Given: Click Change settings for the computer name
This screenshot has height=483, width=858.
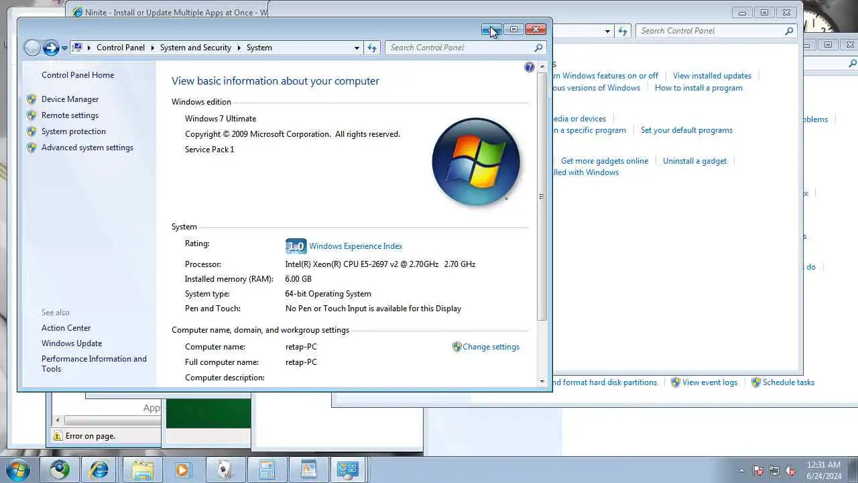Looking at the screenshot, I should pyautogui.click(x=491, y=347).
